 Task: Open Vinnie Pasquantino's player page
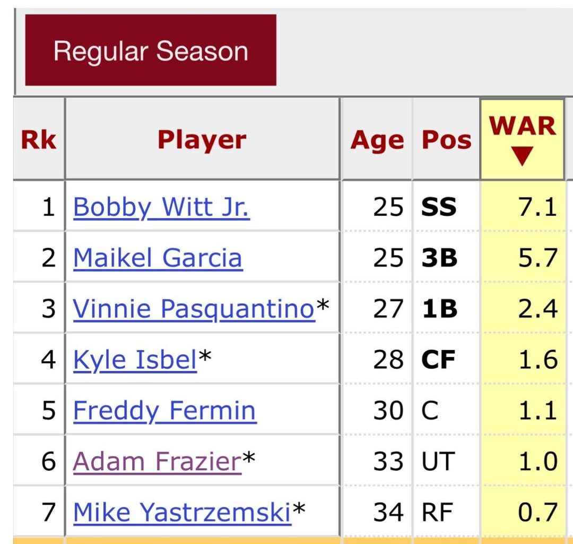[194, 309]
